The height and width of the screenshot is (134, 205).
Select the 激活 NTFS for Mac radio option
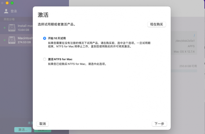(x=45, y=59)
